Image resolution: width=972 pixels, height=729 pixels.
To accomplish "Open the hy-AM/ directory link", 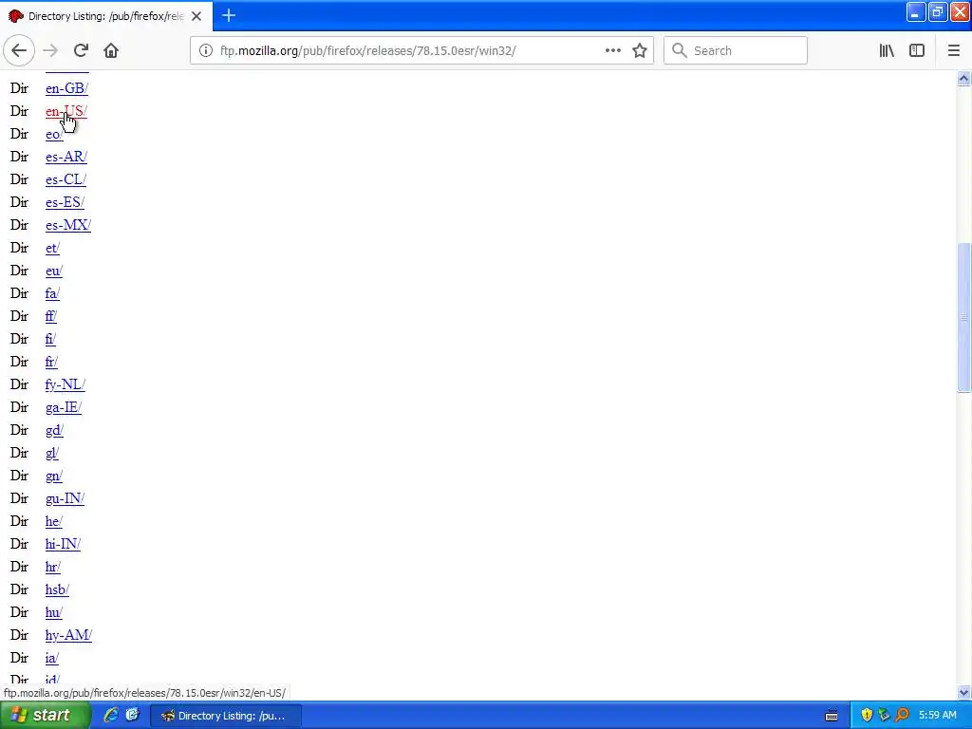I will (68, 635).
